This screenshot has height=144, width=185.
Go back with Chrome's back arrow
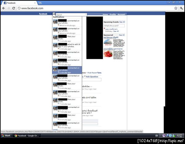pos(3,8)
